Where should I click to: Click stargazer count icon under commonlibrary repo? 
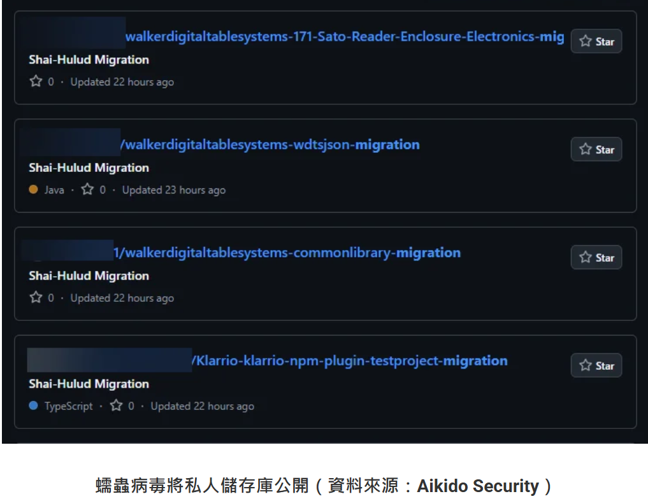(x=36, y=298)
